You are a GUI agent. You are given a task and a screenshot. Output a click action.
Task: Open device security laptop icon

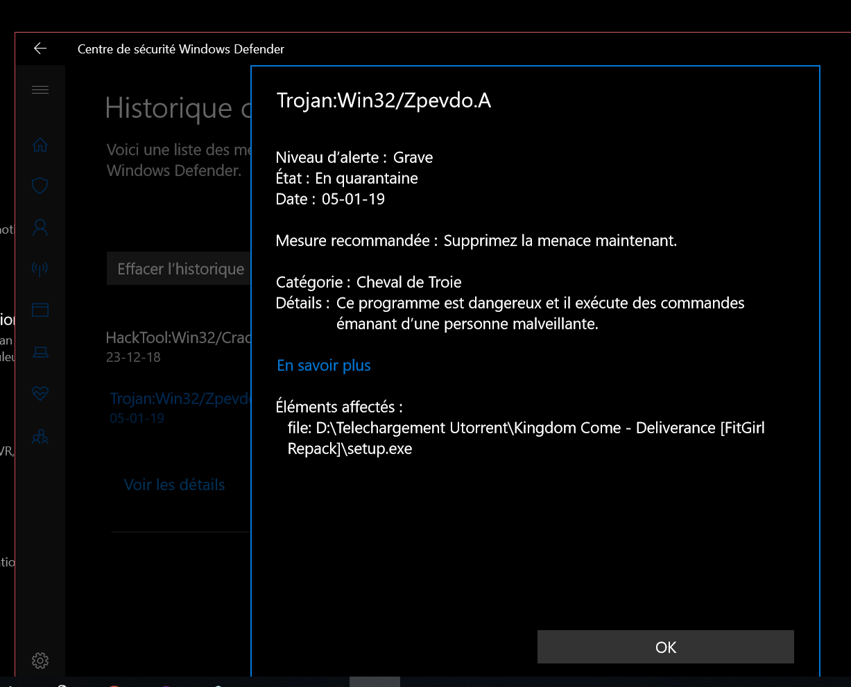[40, 353]
